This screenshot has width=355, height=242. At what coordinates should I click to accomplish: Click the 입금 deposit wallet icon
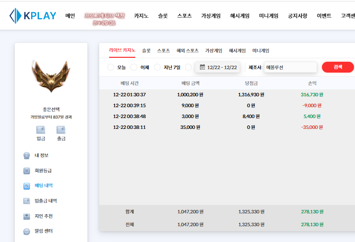(x=41, y=130)
